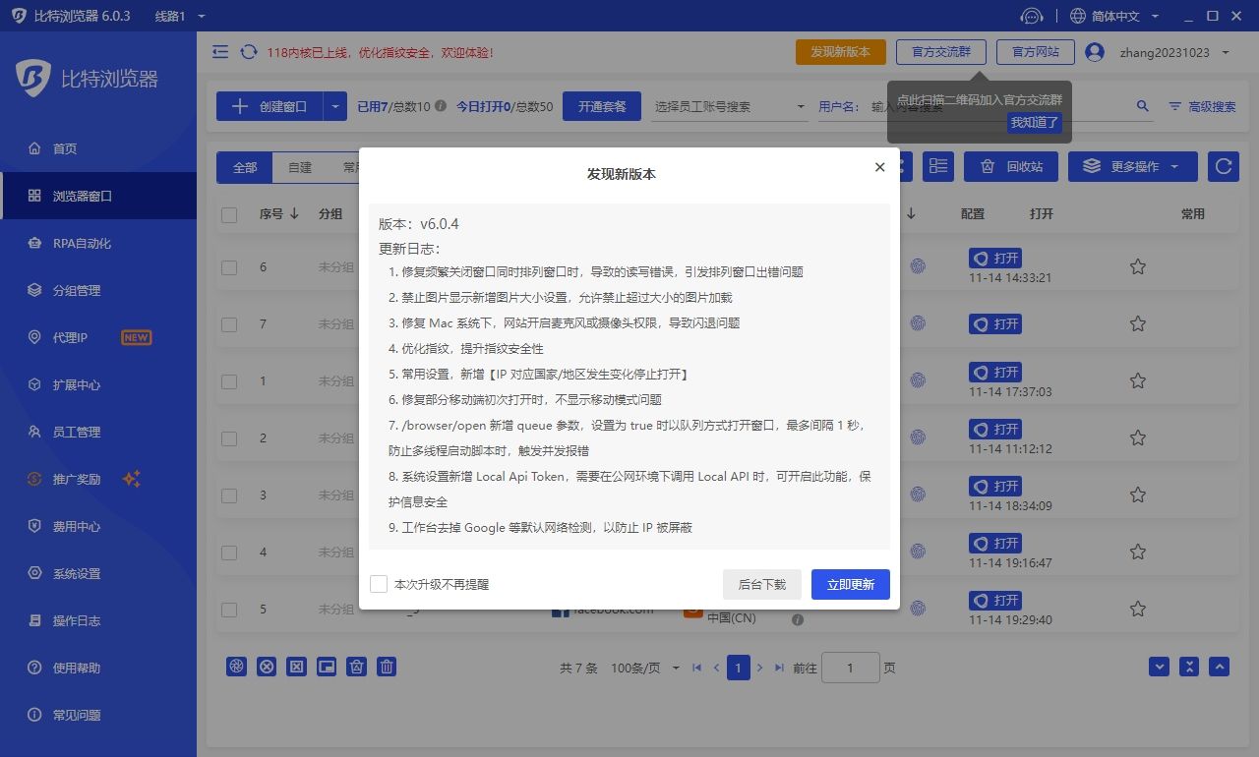Open the 简体中文 language dropdown
Viewport: 1259px width, 757px height.
click(x=1114, y=16)
